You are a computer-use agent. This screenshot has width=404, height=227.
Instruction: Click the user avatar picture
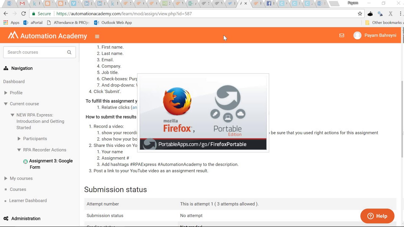pyautogui.click(x=357, y=35)
